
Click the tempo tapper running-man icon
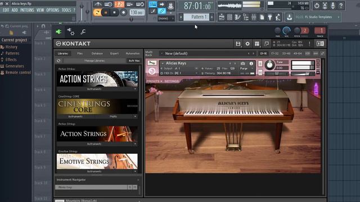tap(278, 17)
